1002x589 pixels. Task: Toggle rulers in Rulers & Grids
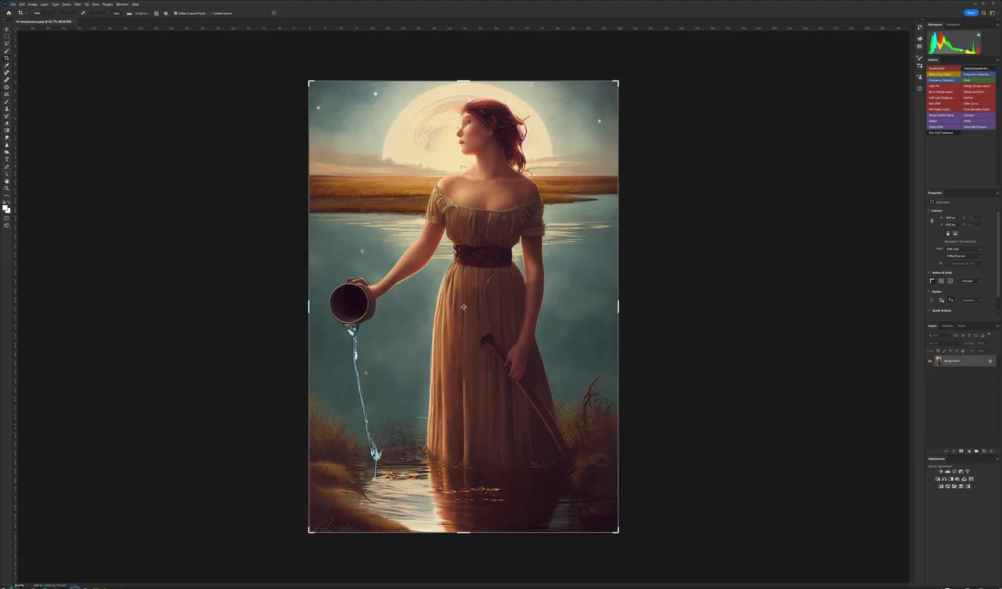(932, 281)
